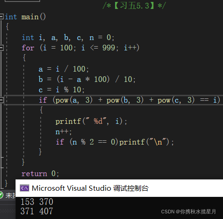This screenshot has width=223, height=219.
Task: Click the 'return 0;' statement
Action: click(x=40, y=174)
